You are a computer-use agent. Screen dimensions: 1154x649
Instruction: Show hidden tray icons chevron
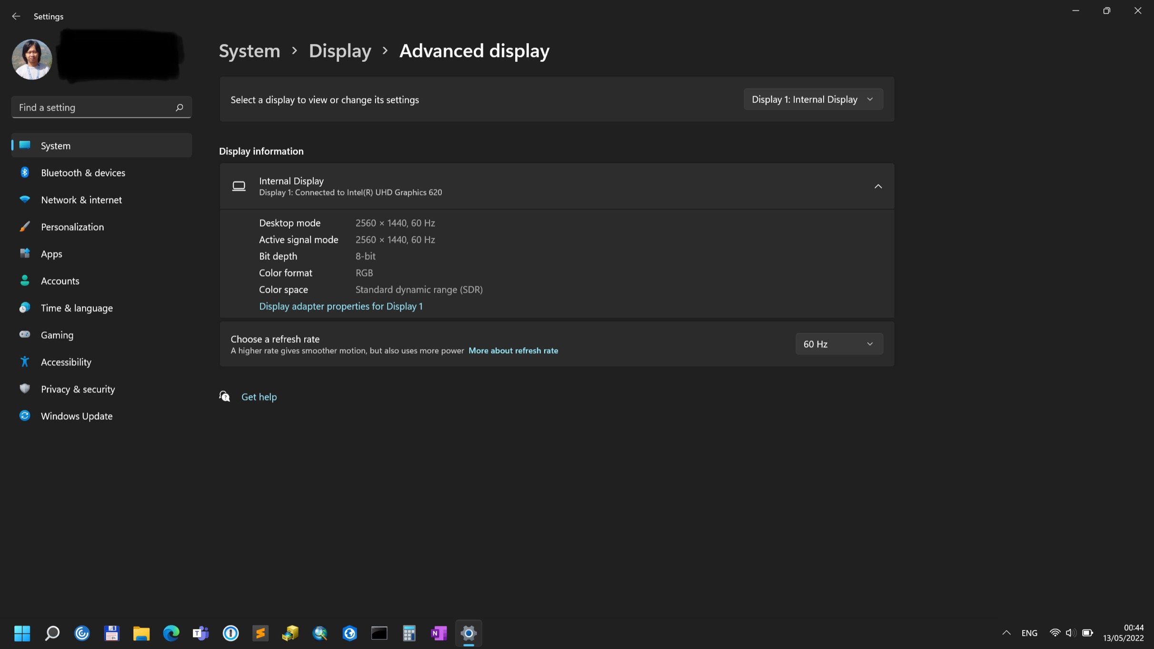point(1006,633)
